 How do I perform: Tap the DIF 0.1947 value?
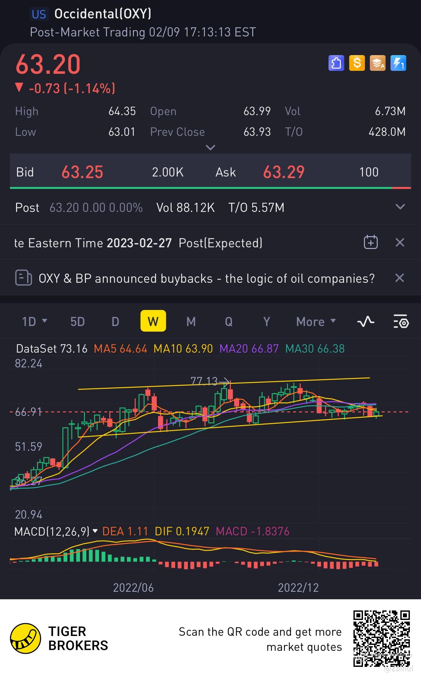pos(182,531)
